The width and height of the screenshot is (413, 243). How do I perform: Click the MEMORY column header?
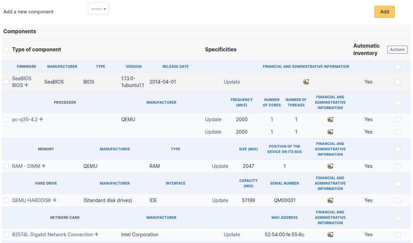click(46, 149)
